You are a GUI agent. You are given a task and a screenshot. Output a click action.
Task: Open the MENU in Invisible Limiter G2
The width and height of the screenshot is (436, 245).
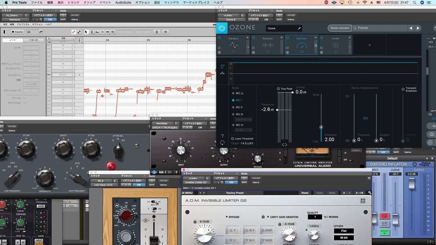click(187, 193)
